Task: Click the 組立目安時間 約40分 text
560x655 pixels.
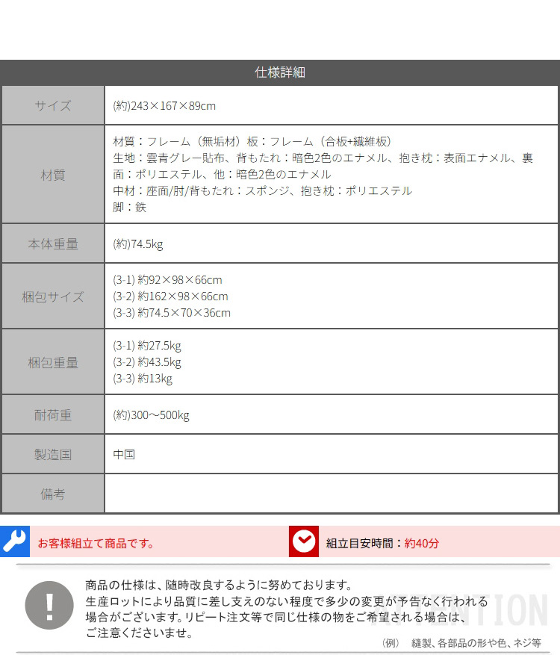Action: [382, 543]
